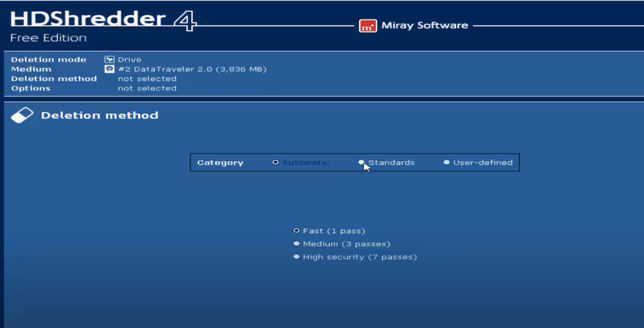Viewport: 644px width, 328px height.
Task: Click the HDShredder 4 title logo
Action: click(x=104, y=19)
